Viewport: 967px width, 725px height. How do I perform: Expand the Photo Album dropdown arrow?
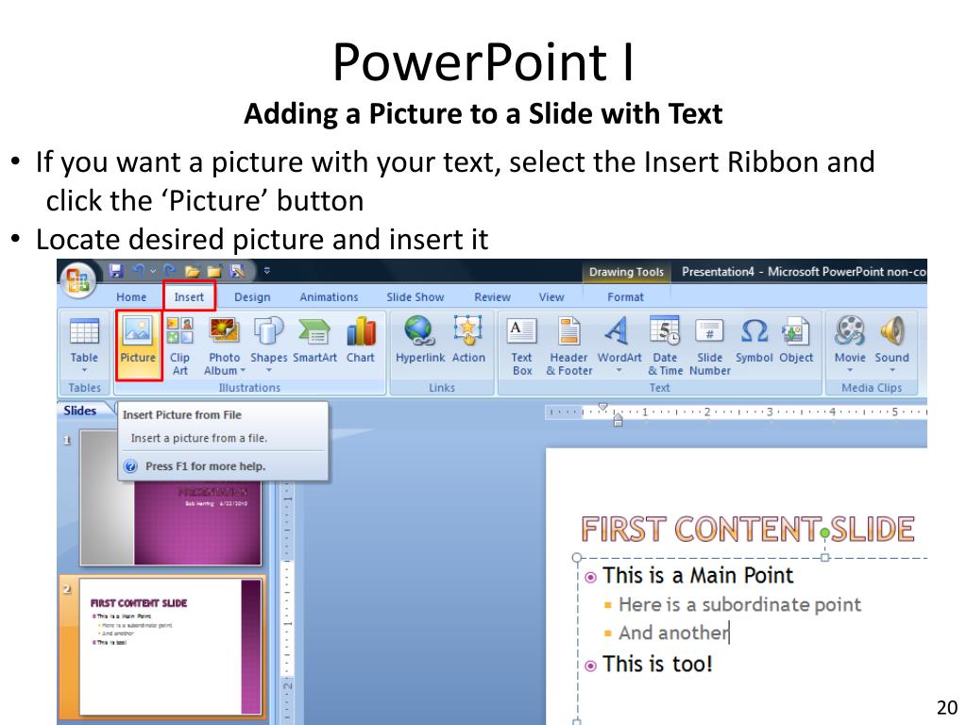tap(243, 370)
